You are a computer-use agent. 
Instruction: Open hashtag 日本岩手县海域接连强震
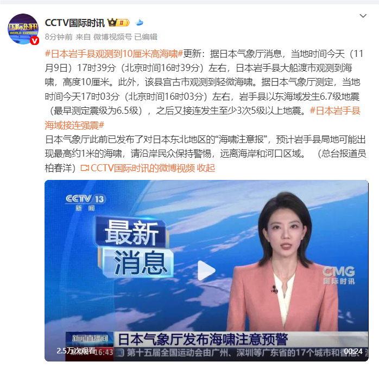(203, 118)
